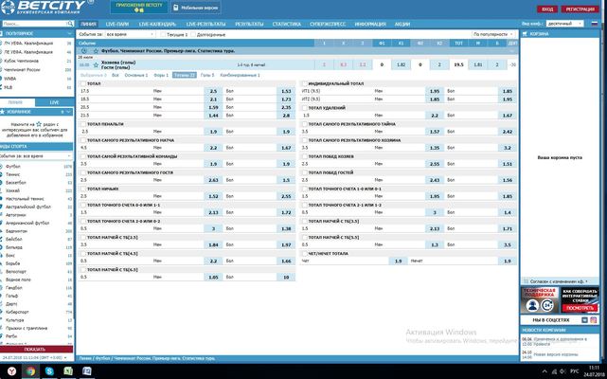Open the Чемпионат России popular link
The height and width of the screenshot is (379, 607).
click(x=22, y=70)
